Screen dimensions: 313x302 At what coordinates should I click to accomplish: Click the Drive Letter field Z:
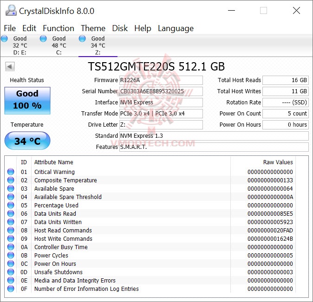point(161,125)
